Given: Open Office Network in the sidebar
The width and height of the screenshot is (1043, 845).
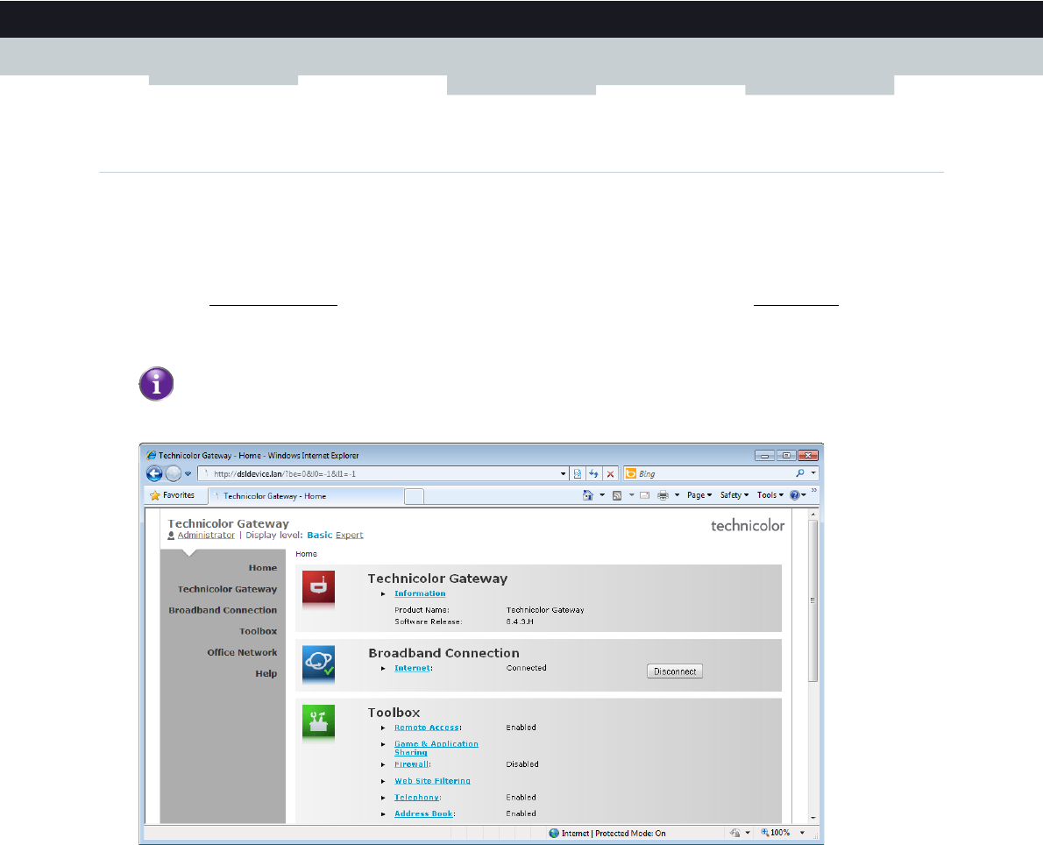Looking at the screenshot, I should point(242,653).
